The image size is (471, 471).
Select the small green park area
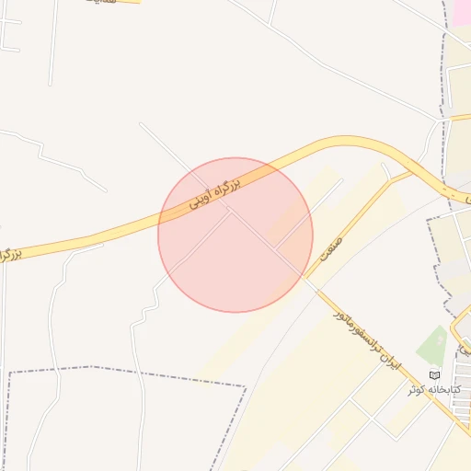432,346
